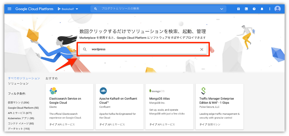Click the Marketplace search magnifier icon
Image resolution: width=289 pixels, height=136 pixels.
pos(85,49)
